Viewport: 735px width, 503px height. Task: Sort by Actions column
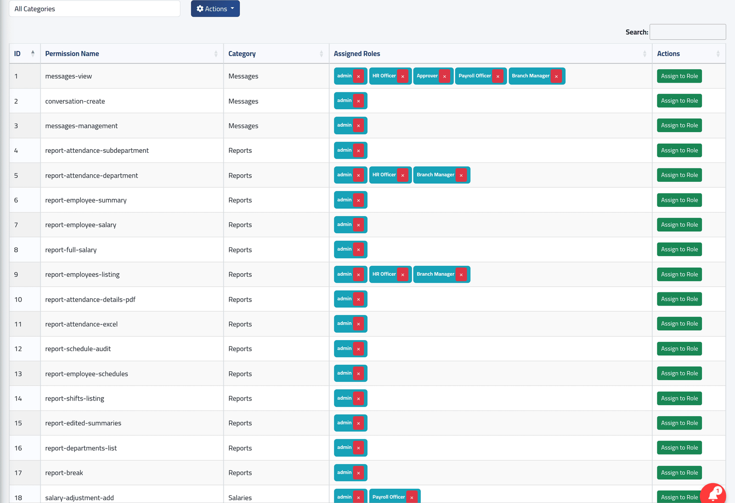pyautogui.click(x=689, y=54)
